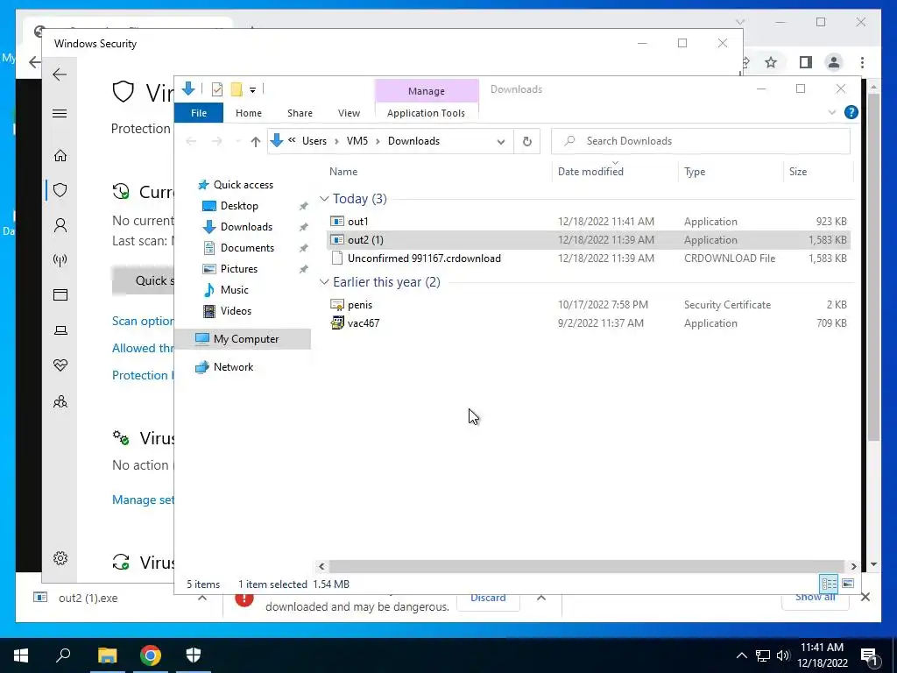This screenshot has height=673, width=897.
Task: Open Allowed threats link
Action: coord(143,348)
